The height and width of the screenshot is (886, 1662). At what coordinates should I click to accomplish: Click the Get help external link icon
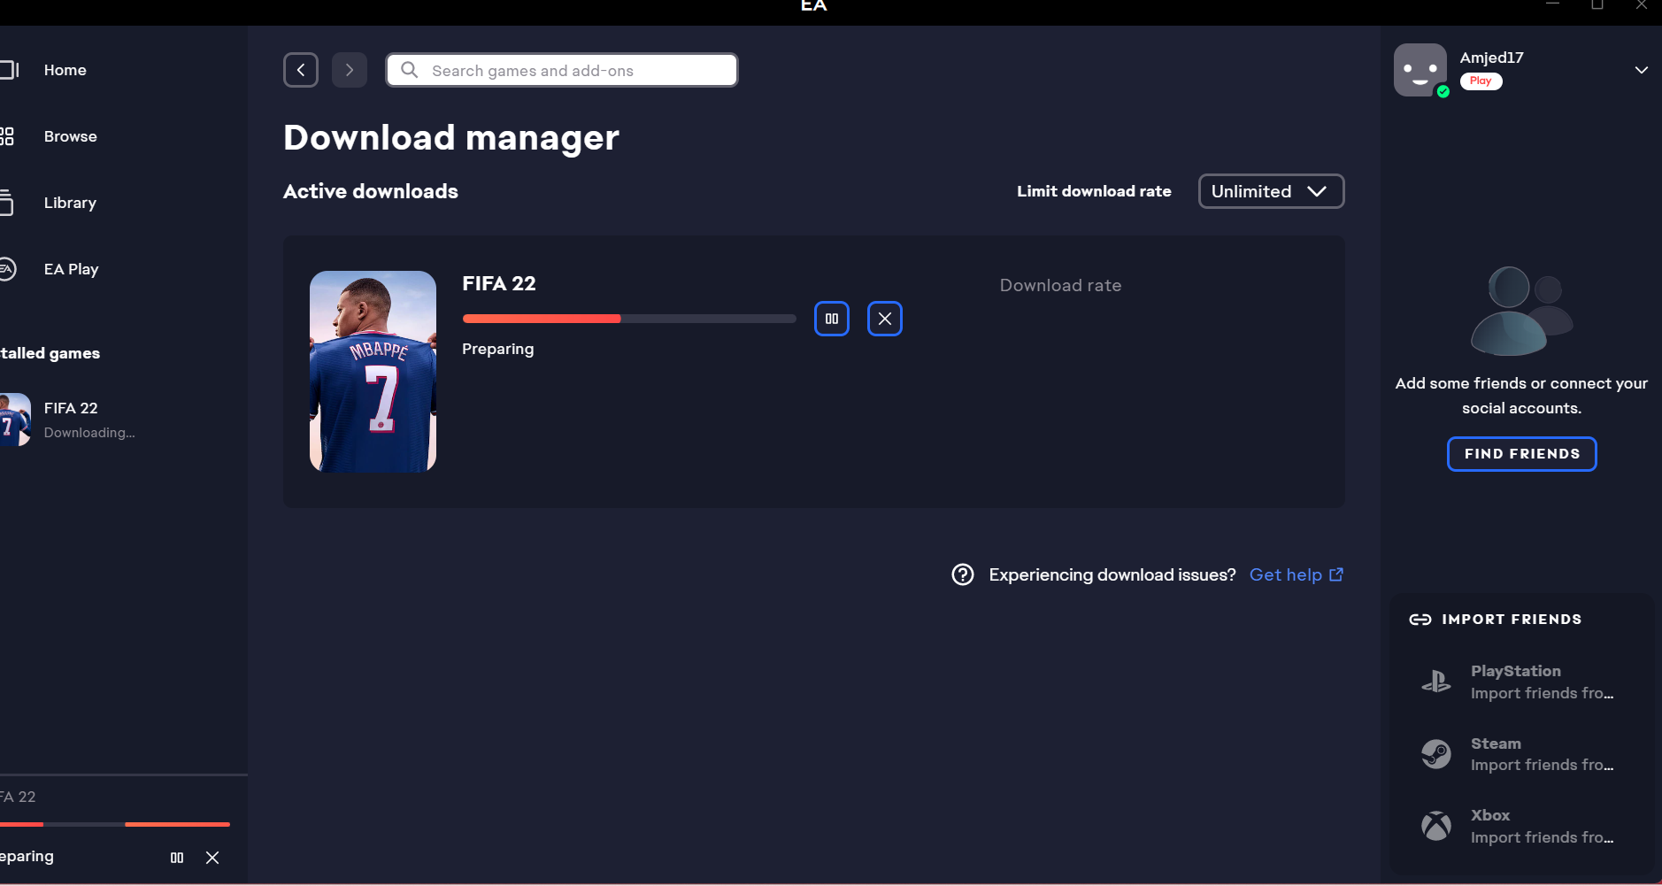pyautogui.click(x=1336, y=574)
